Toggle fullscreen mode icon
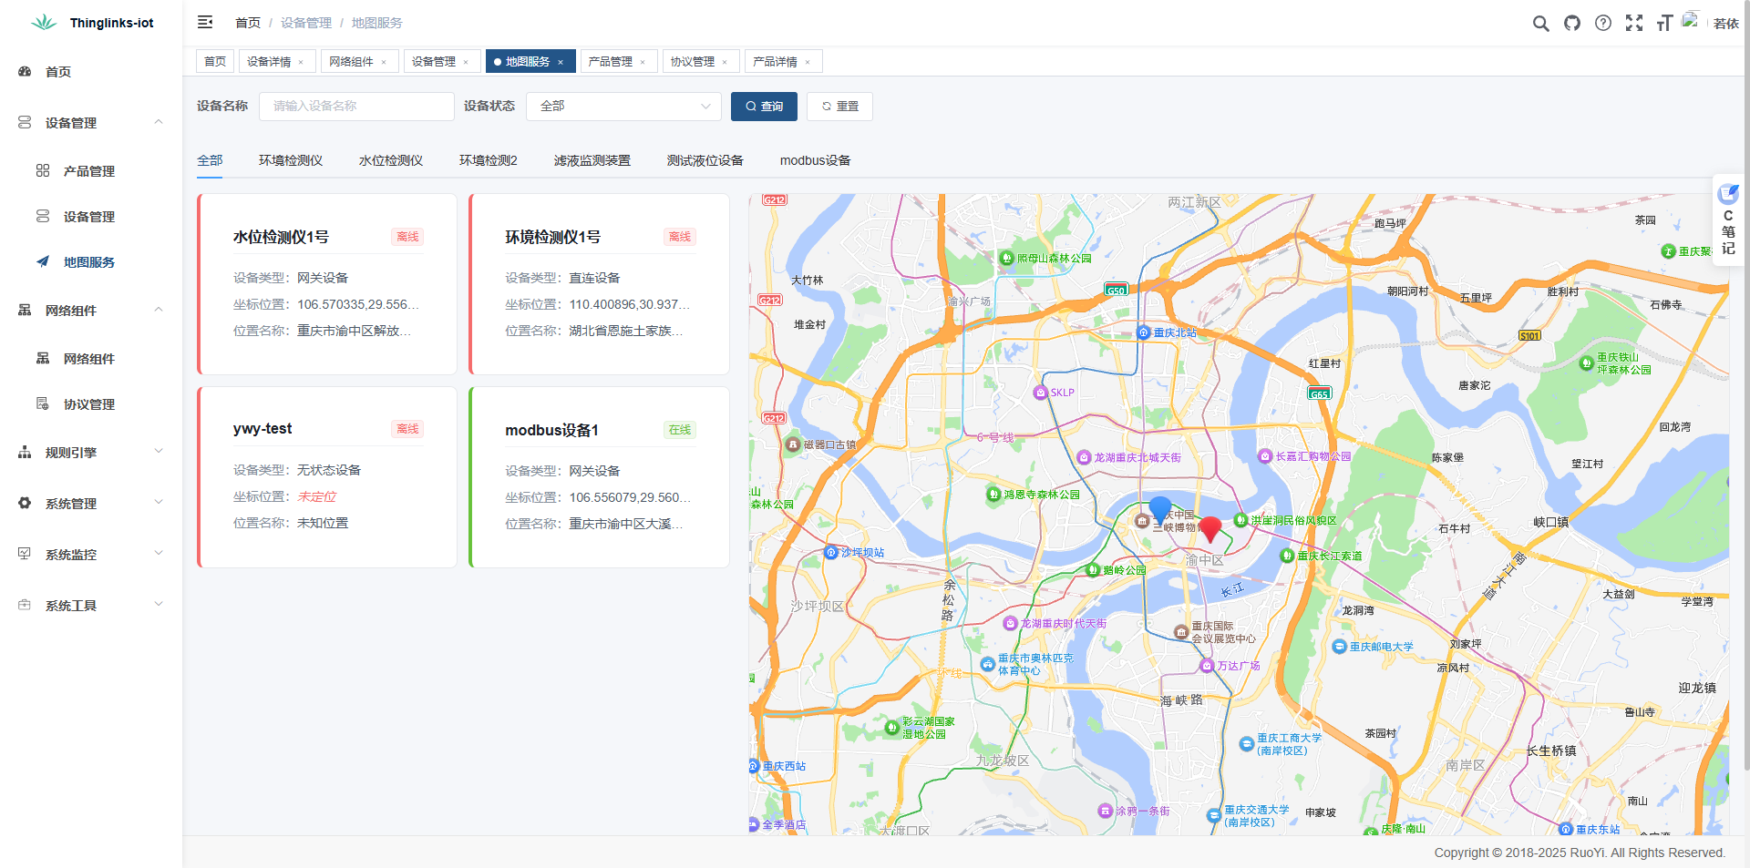The image size is (1750, 868). coord(1634,24)
